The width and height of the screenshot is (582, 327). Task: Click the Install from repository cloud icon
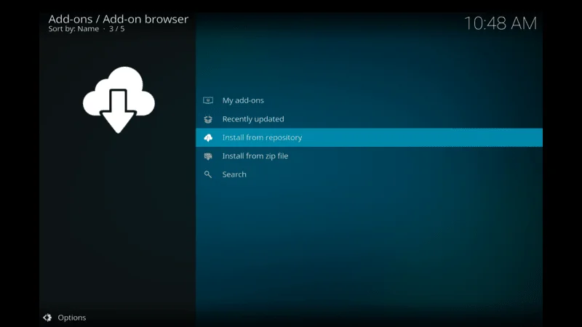208,137
